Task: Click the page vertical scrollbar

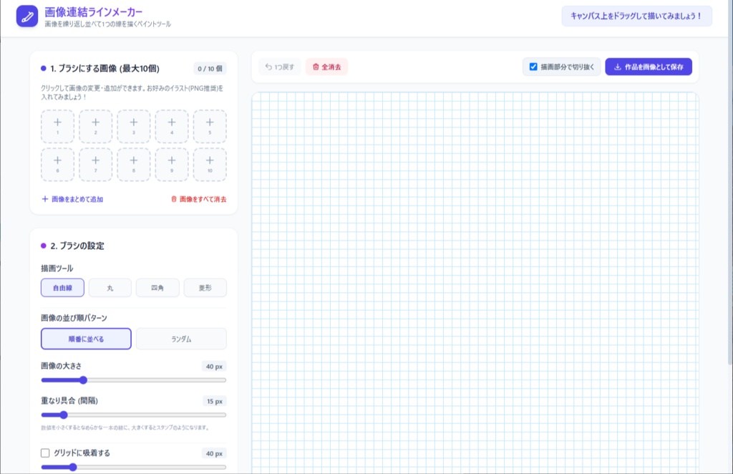Action: click(730, 183)
